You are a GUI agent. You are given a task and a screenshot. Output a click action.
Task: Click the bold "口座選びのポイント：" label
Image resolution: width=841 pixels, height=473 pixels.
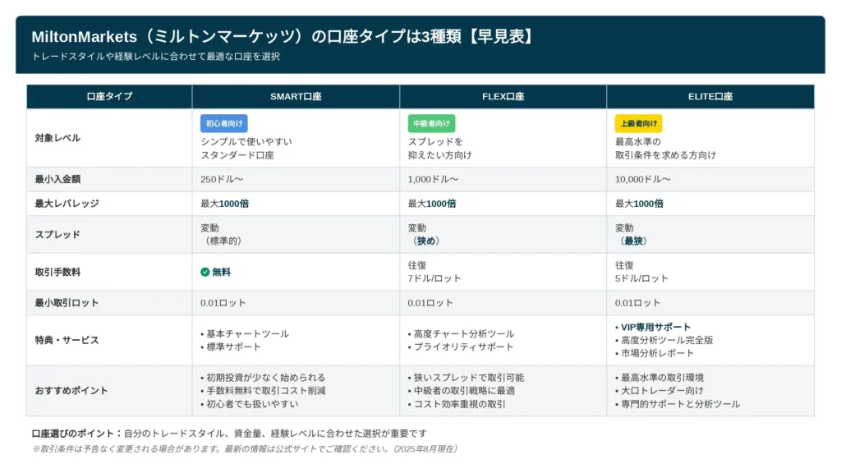(77, 434)
